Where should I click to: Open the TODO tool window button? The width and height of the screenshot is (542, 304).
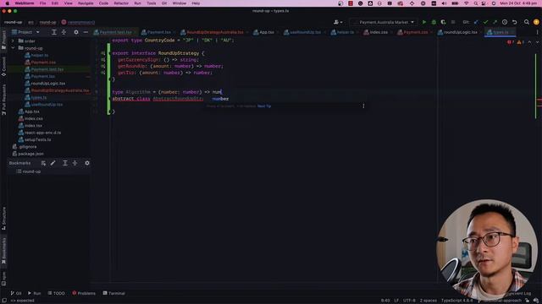tap(56, 293)
